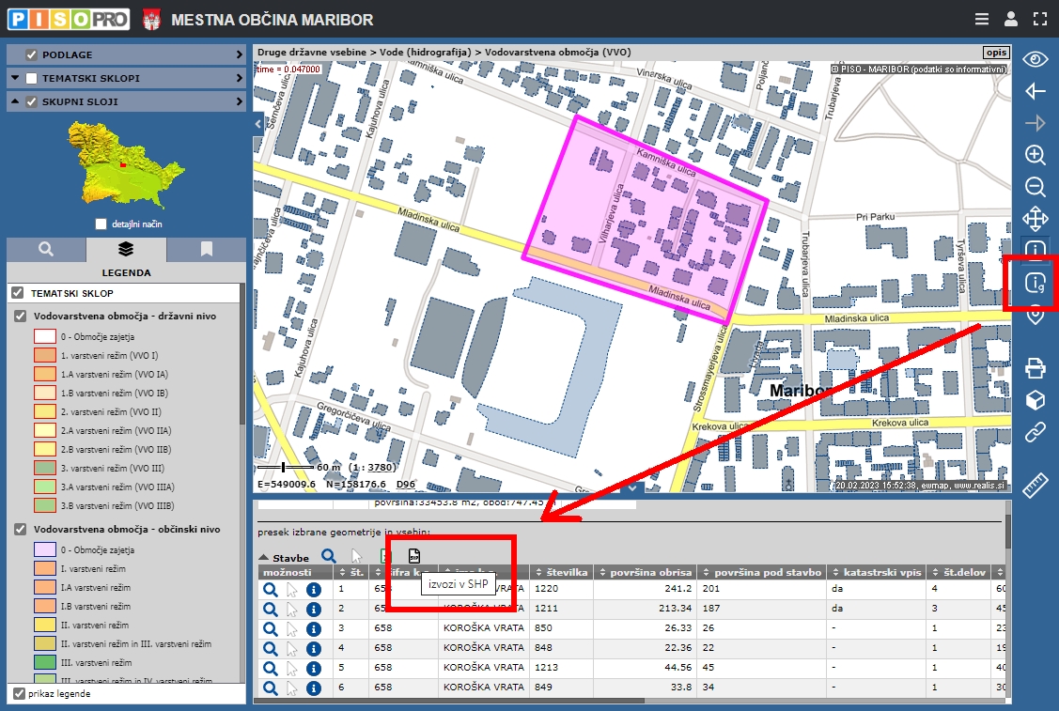Viewport: 1059px width, 711px height.
Task: Open the bookmarks tab
Action: (x=206, y=249)
